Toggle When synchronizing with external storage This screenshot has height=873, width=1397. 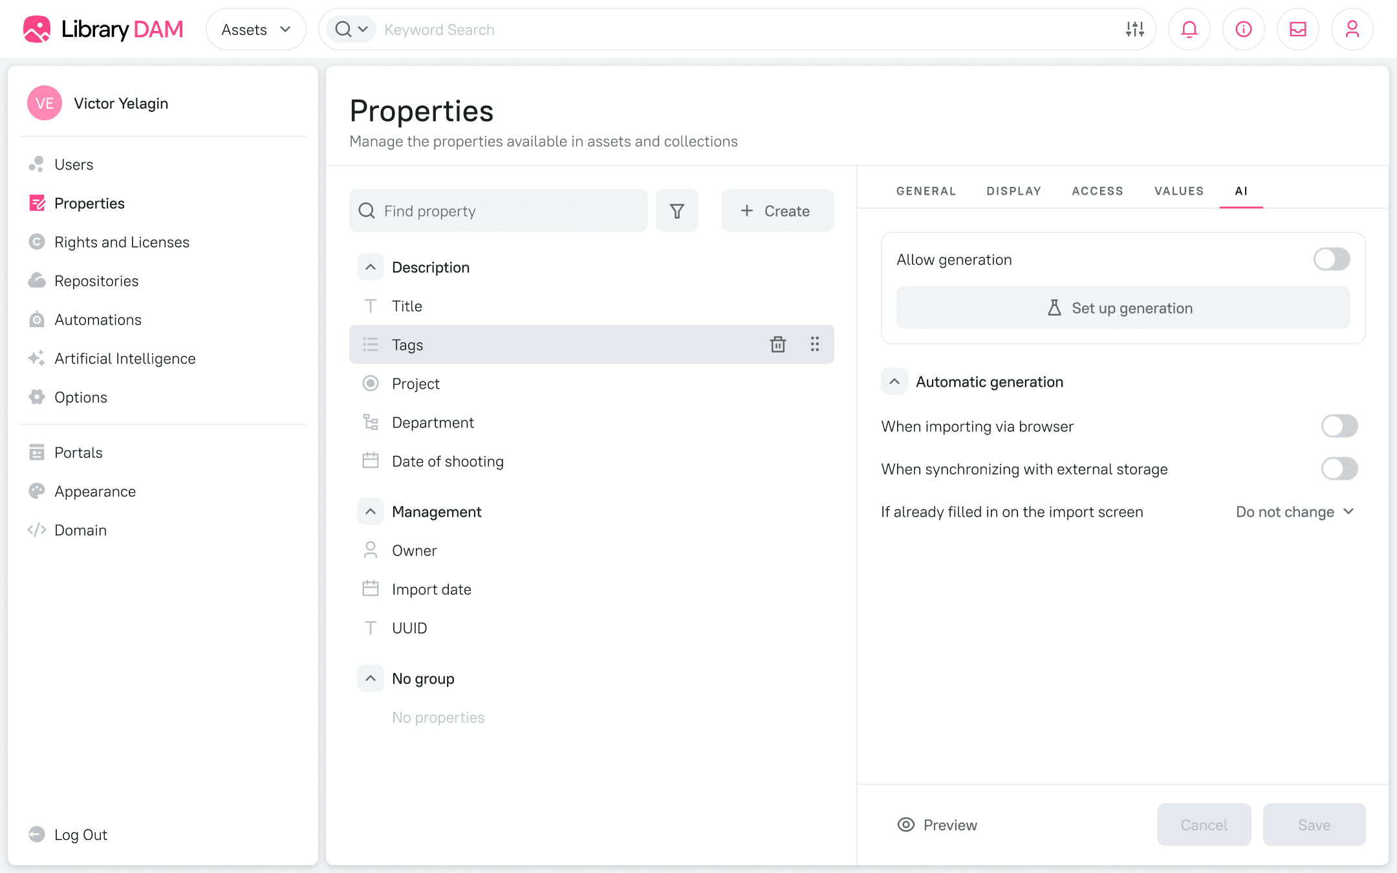click(x=1339, y=469)
